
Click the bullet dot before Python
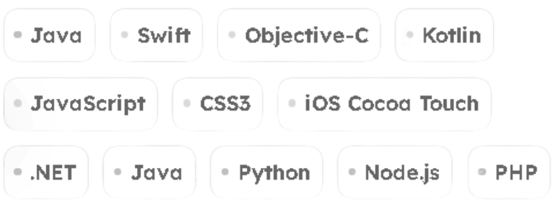click(225, 172)
